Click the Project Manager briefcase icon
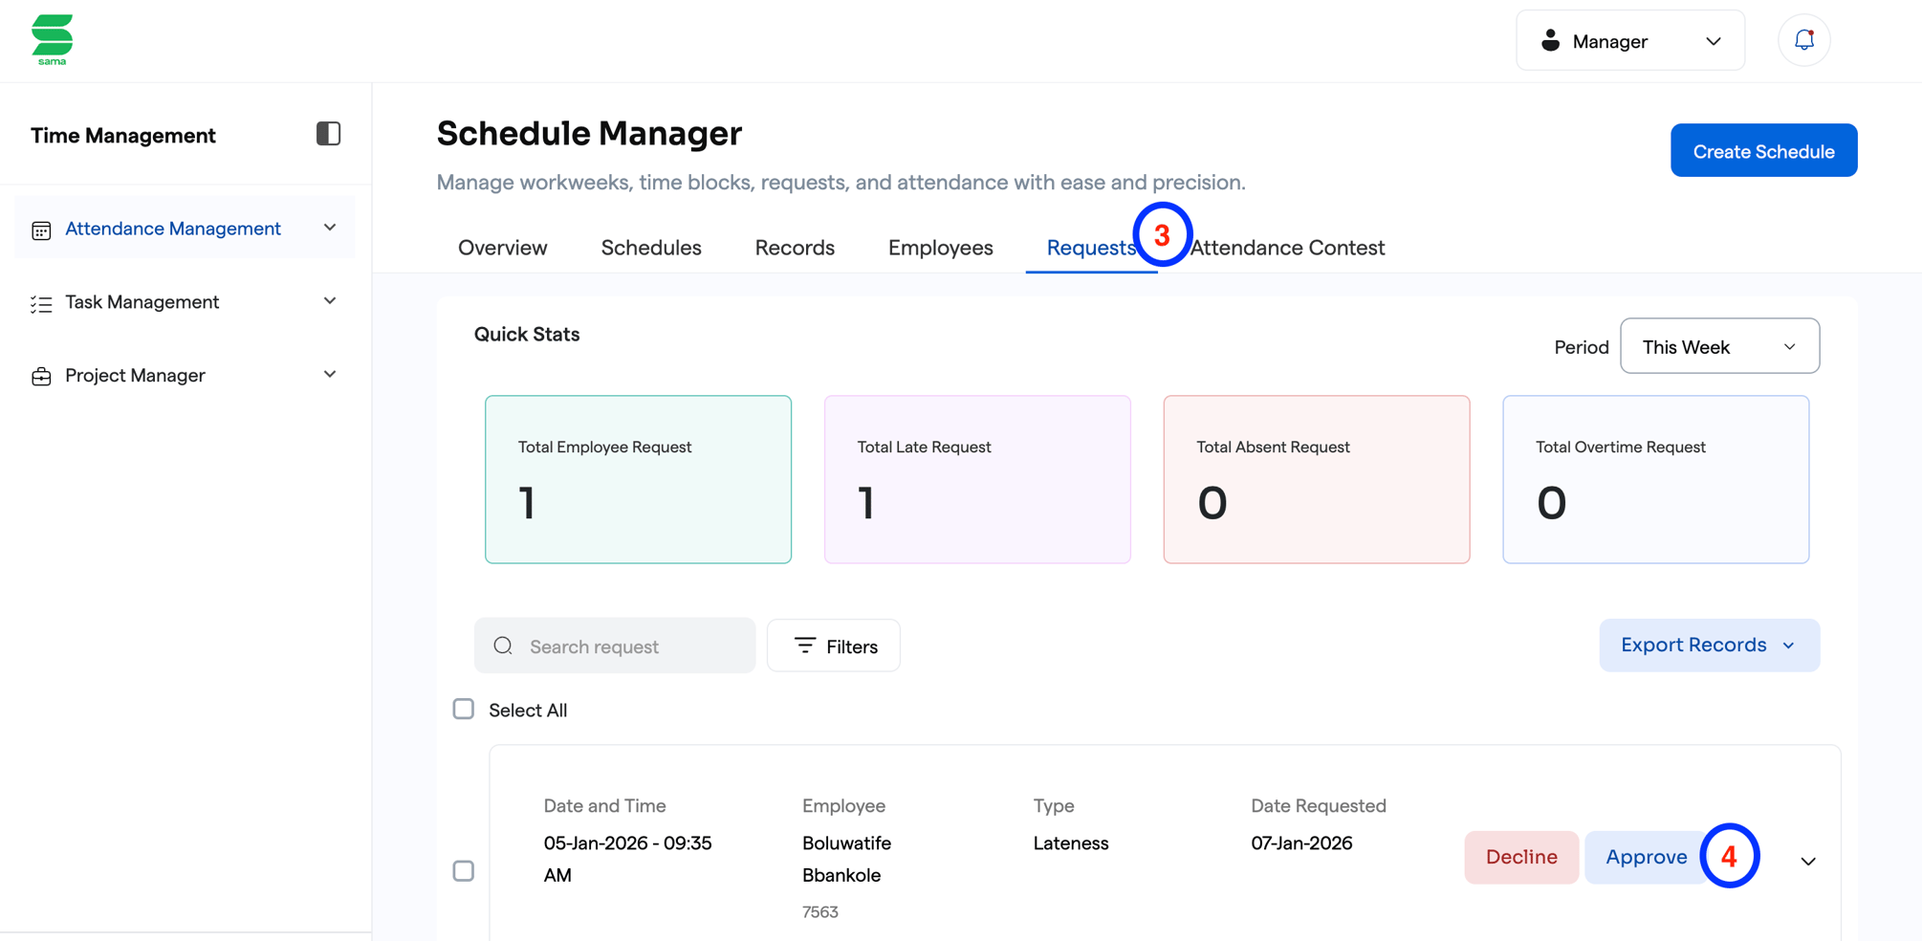The image size is (1922, 941). 41,376
